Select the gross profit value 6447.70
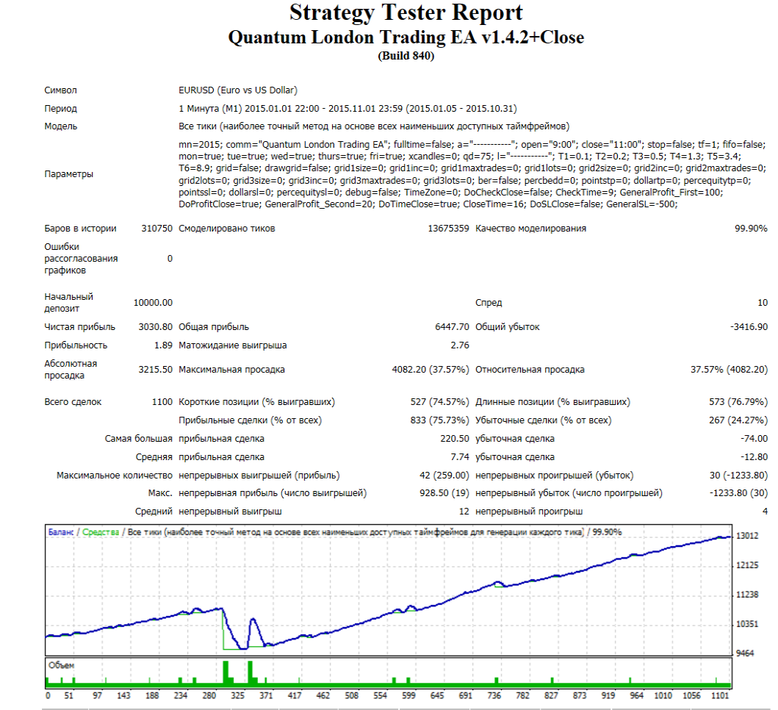Screen dimensions: 778x710 click(x=452, y=326)
